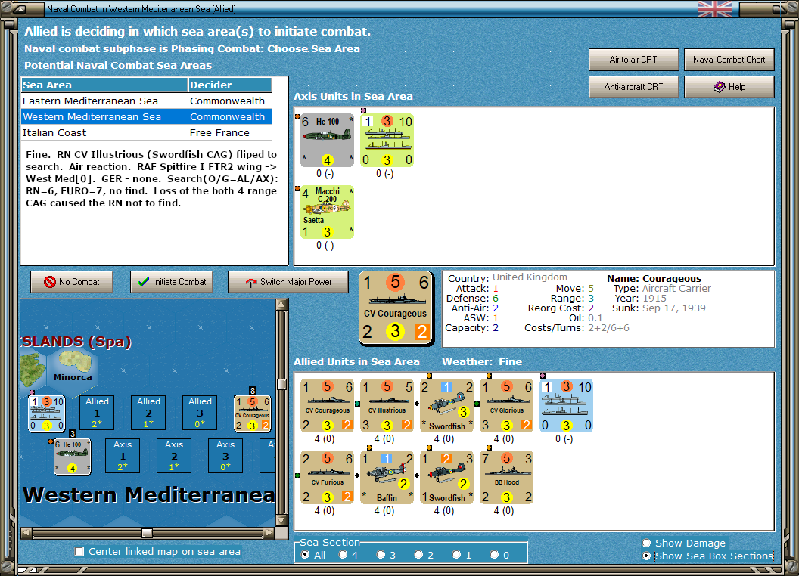Open the Air-to-air CRT
Viewport: 799px width, 576px height.
click(x=634, y=60)
